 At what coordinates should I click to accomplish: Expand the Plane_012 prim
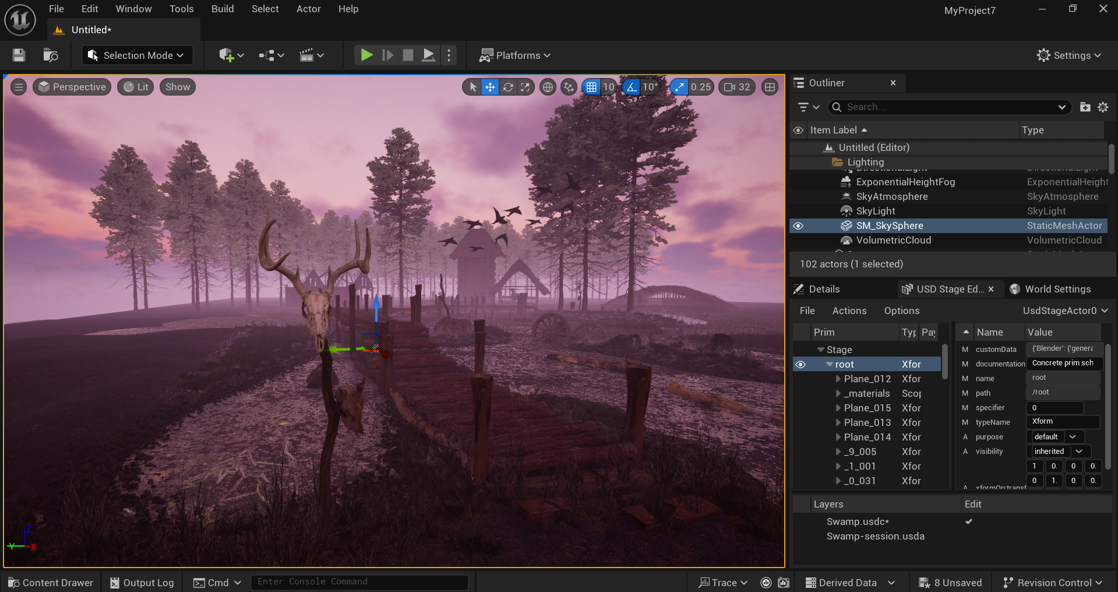[x=838, y=379]
